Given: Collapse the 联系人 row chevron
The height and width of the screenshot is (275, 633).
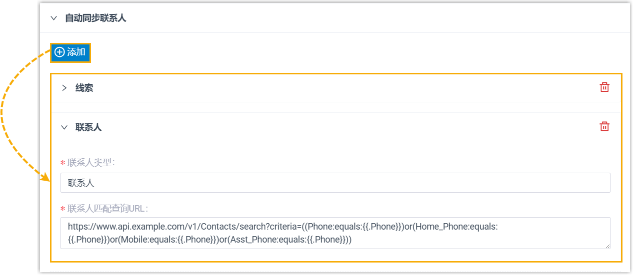Looking at the screenshot, I should [x=64, y=127].
